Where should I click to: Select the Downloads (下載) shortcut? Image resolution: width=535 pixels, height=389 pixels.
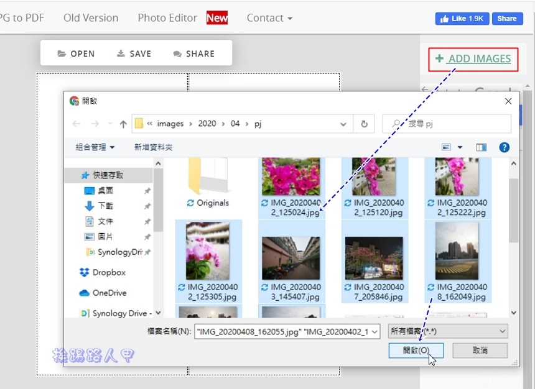tap(105, 206)
